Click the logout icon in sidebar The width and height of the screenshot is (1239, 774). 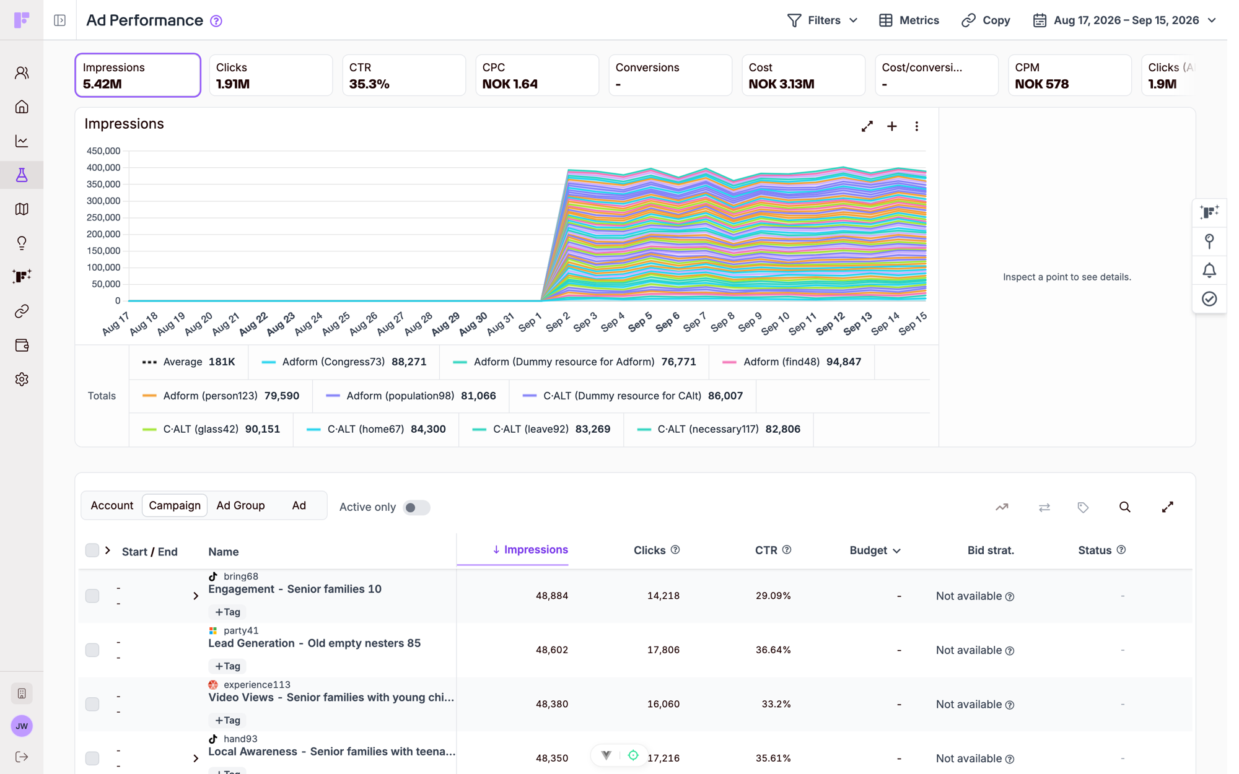(22, 757)
